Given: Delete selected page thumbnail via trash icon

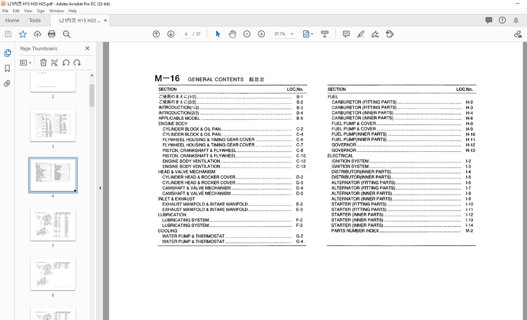Looking at the screenshot, I should pos(43,62).
